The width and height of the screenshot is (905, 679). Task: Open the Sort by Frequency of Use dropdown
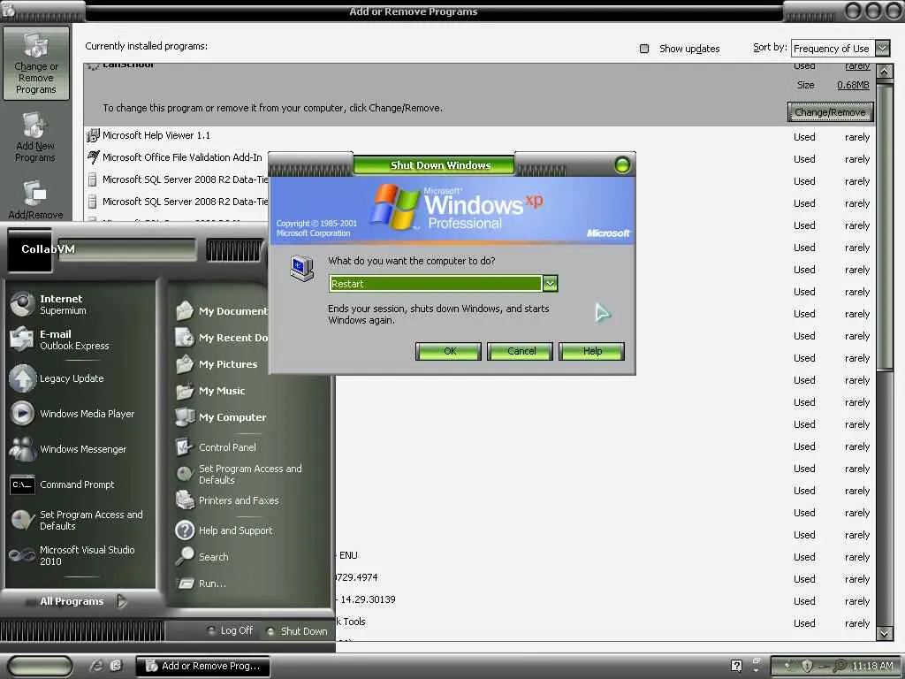tap(841, 48)
